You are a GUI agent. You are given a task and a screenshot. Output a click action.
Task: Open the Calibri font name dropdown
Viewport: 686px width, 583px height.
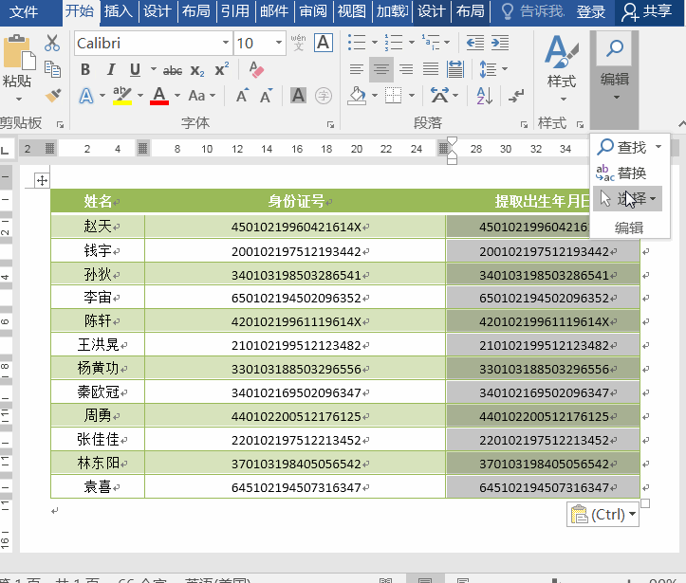click(x=226, y=43)
